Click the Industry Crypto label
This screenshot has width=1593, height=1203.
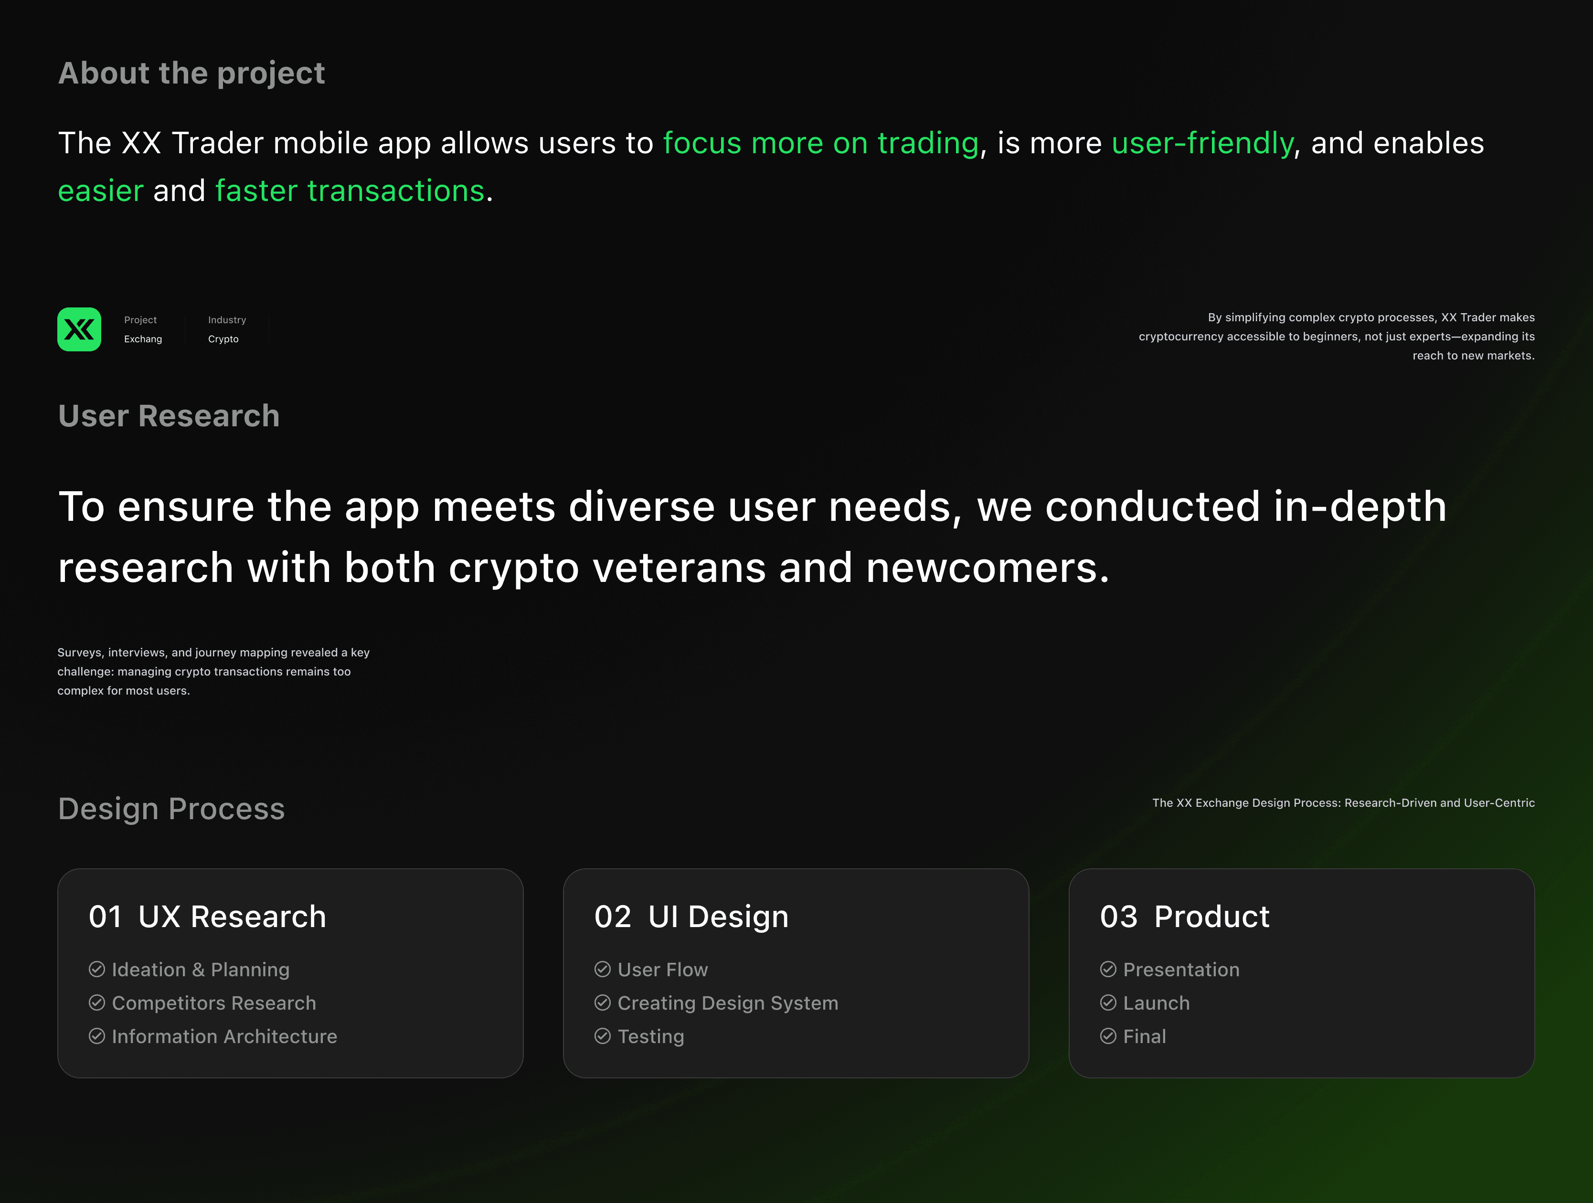click(227, 329)
